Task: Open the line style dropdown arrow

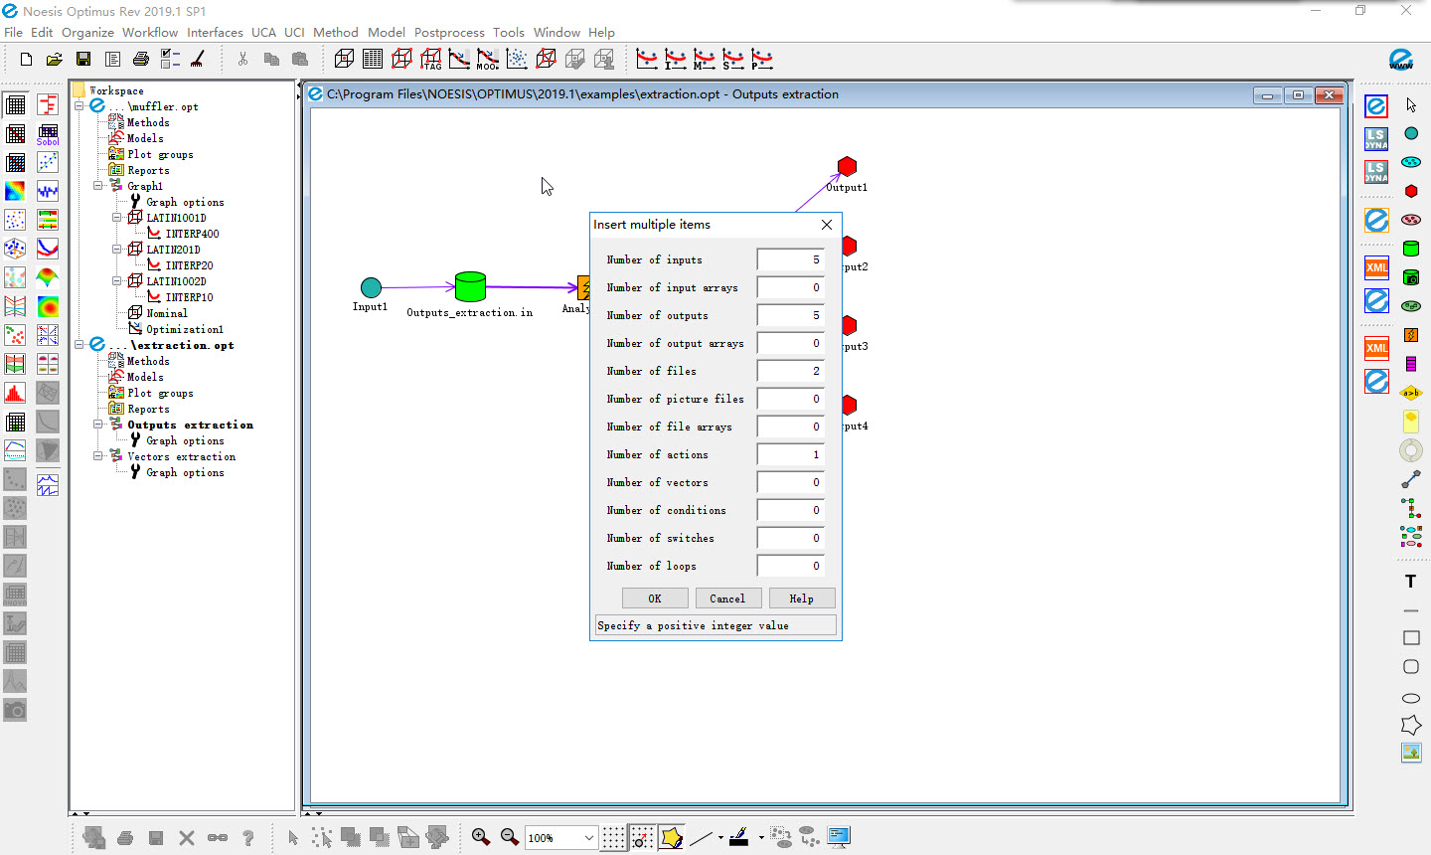Action: click(720, 838)
